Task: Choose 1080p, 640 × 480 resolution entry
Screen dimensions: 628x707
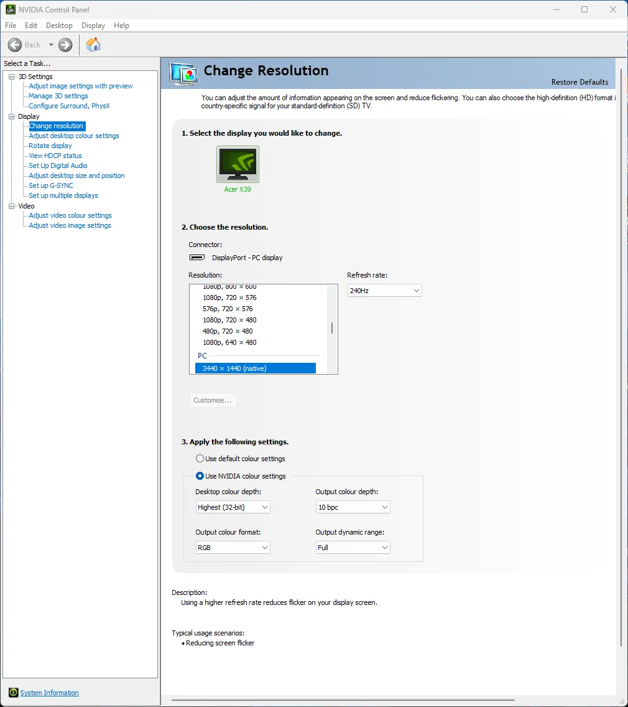Action: click(229, 342)
